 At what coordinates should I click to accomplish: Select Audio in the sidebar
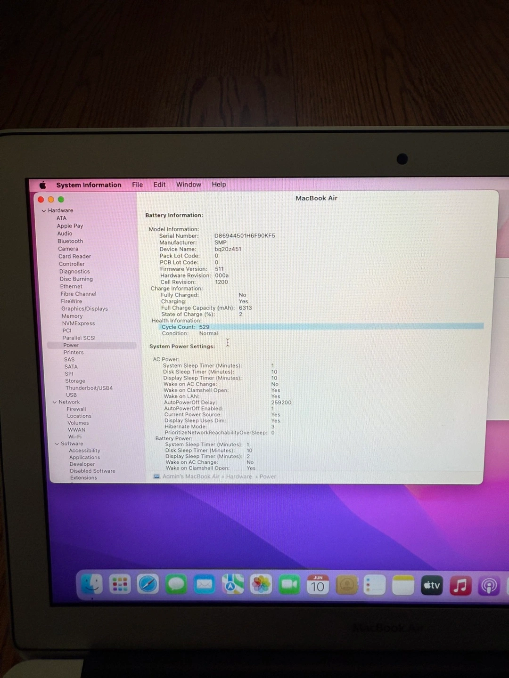coord(65,234)
